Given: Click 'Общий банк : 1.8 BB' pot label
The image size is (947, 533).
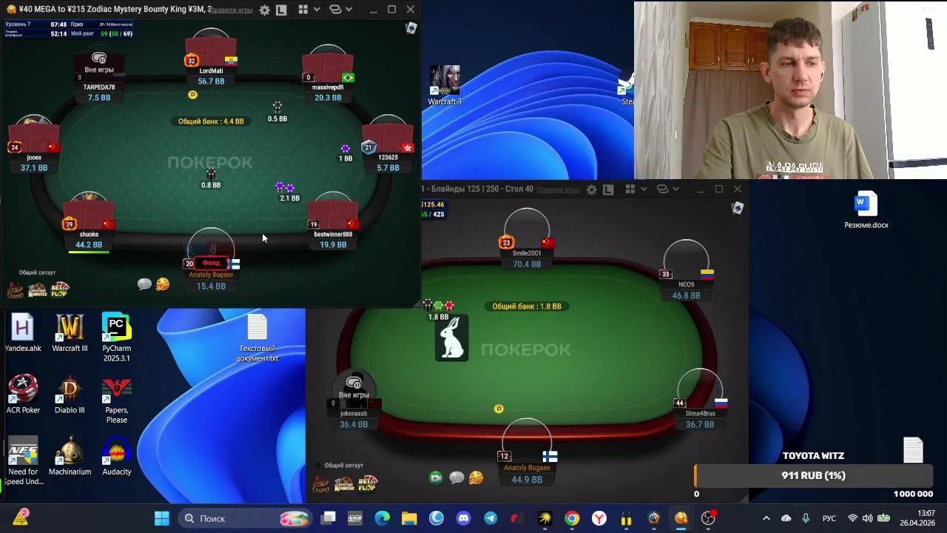Looking at the screenshot, I should point(527,306).
